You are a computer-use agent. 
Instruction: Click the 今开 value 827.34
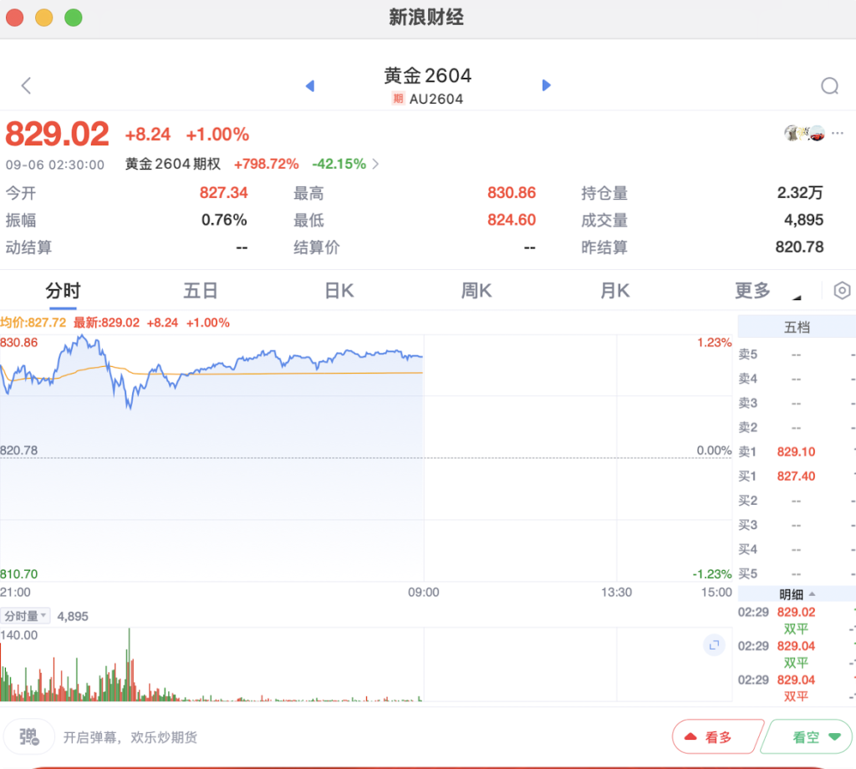point(223,192)
